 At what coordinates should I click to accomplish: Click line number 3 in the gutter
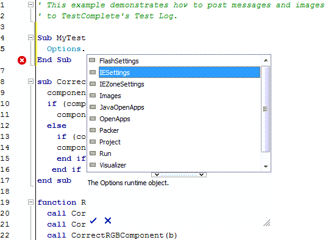2,27
